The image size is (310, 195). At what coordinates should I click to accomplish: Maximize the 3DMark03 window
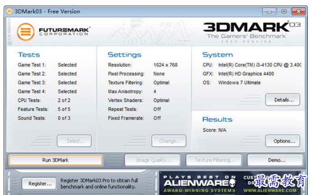point(284,11)
